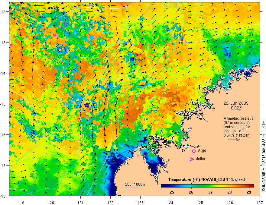Click the latitude axis label -13

point(3,43)
